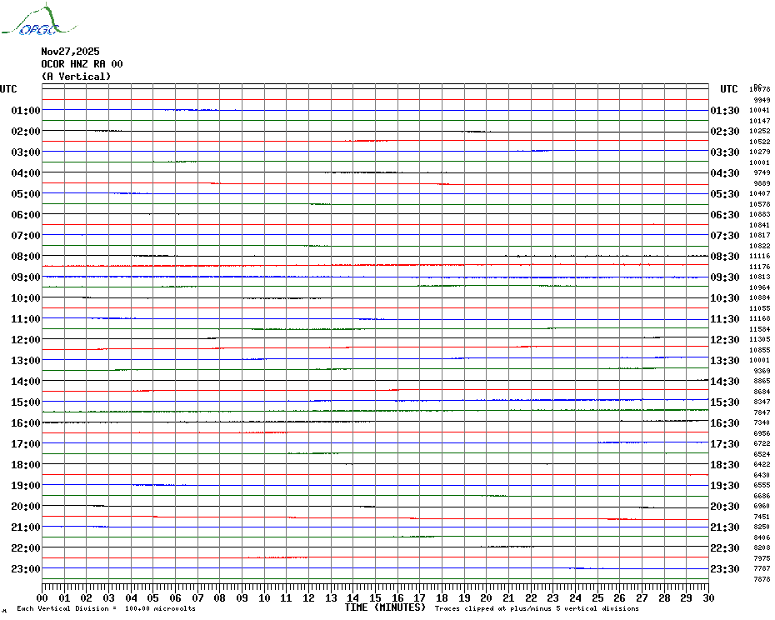Click the 17:30 end-time label
Screen dimensions: 775x620
[x=725, y=444]
